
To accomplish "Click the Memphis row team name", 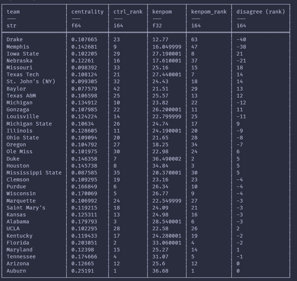I will [x=18, y=47].
